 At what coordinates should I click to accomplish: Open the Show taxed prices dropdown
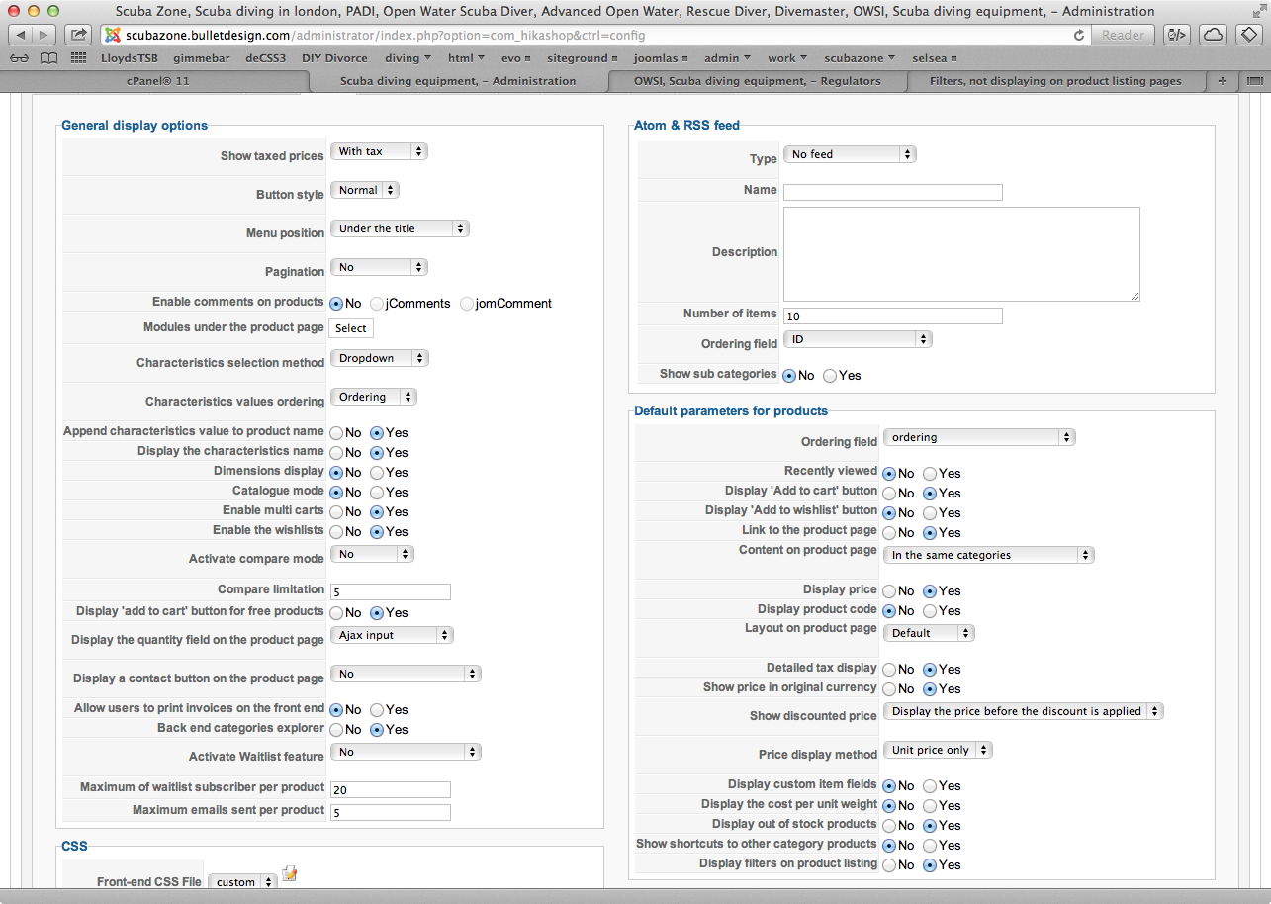pos(379,151)
